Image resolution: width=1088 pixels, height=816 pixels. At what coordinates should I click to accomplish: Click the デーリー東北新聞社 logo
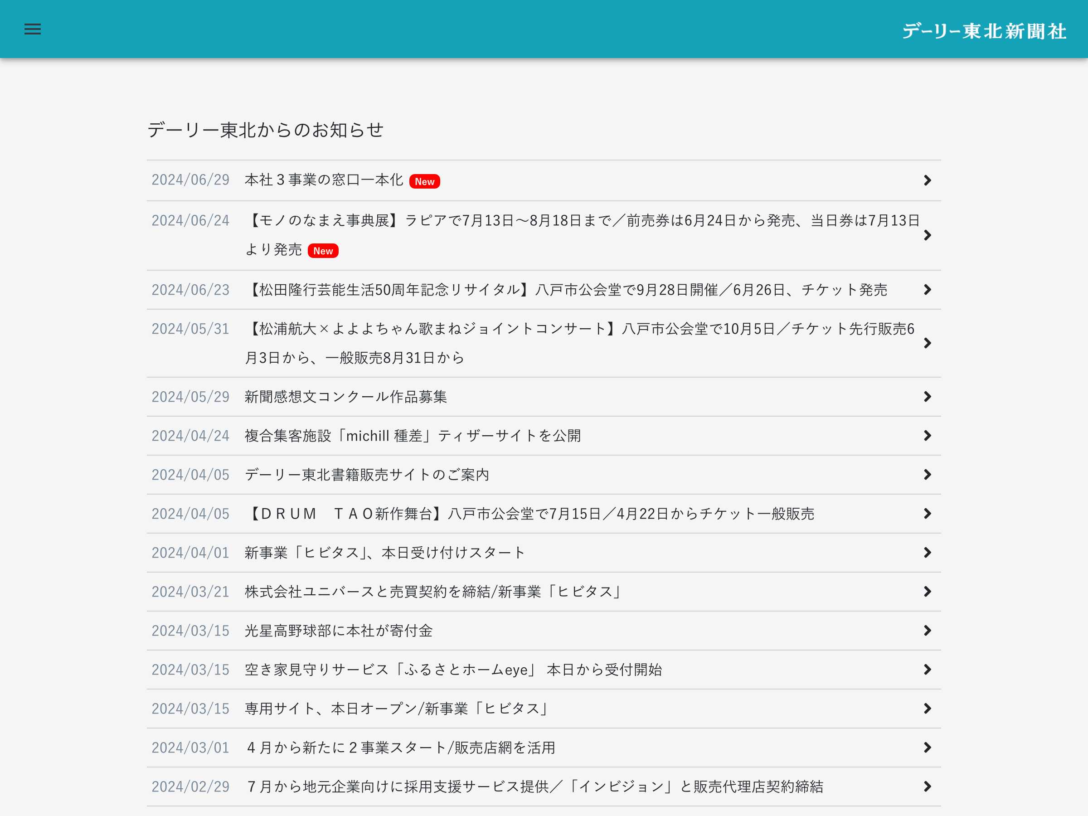984,31
